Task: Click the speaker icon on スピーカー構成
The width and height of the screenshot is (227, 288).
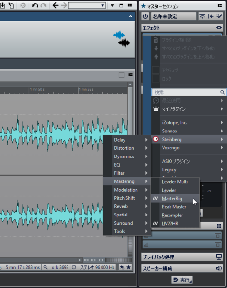Action: (x=219, y=268)
